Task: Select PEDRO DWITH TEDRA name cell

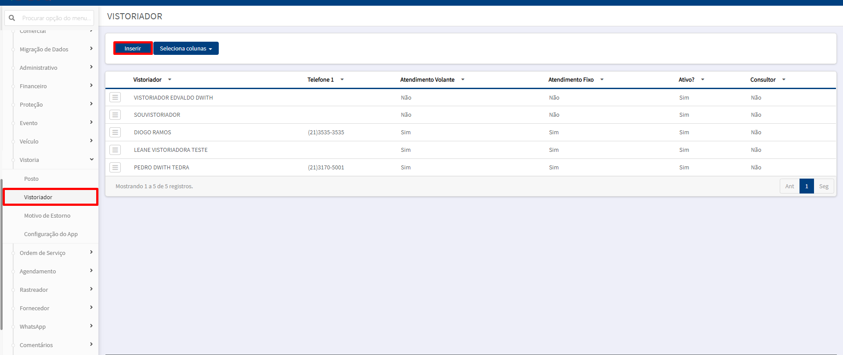Action: pos(162,168)
